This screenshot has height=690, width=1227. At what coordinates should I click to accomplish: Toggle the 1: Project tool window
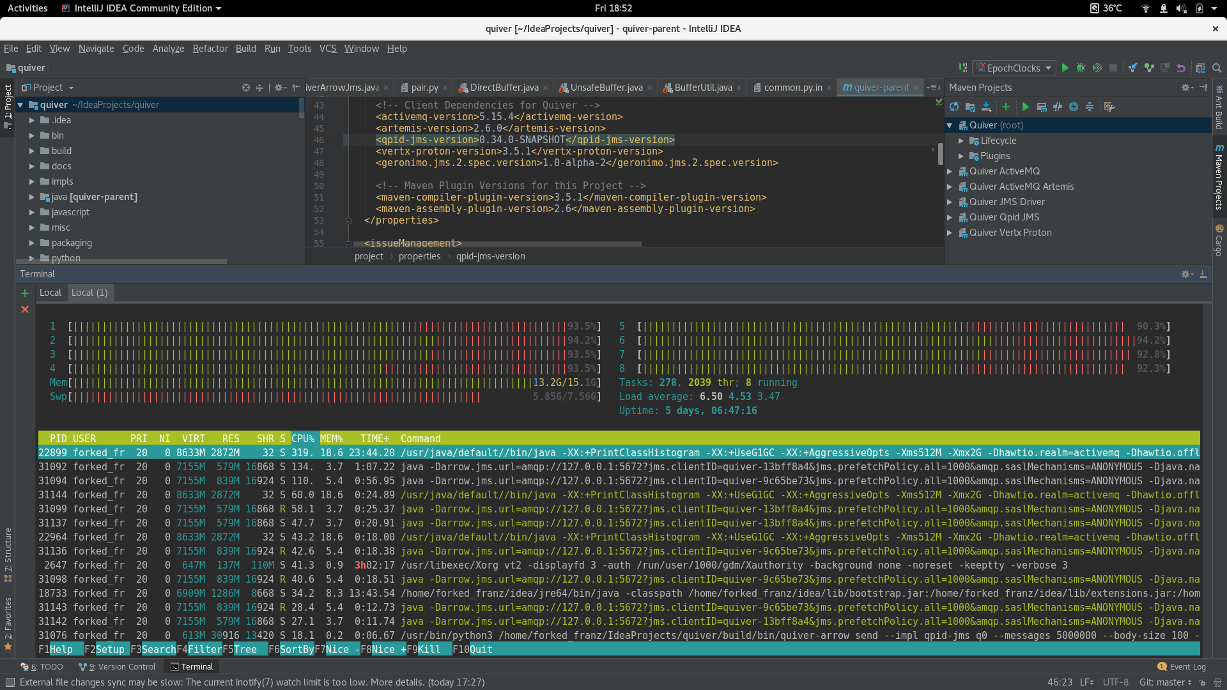pos(8,107)
